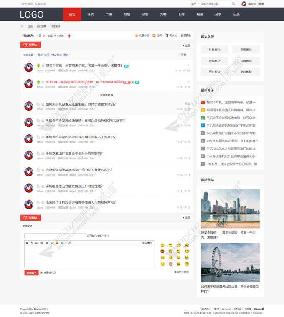
Task: Open the 管理面板 link
Action: point(186,35)
